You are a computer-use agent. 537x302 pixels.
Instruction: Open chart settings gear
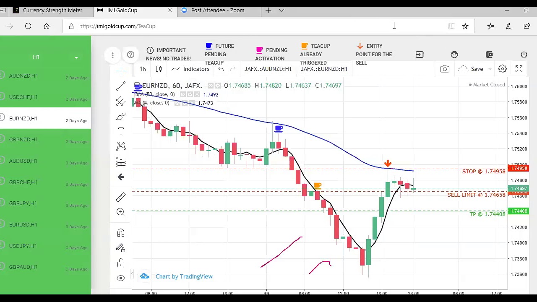(503, 69)
